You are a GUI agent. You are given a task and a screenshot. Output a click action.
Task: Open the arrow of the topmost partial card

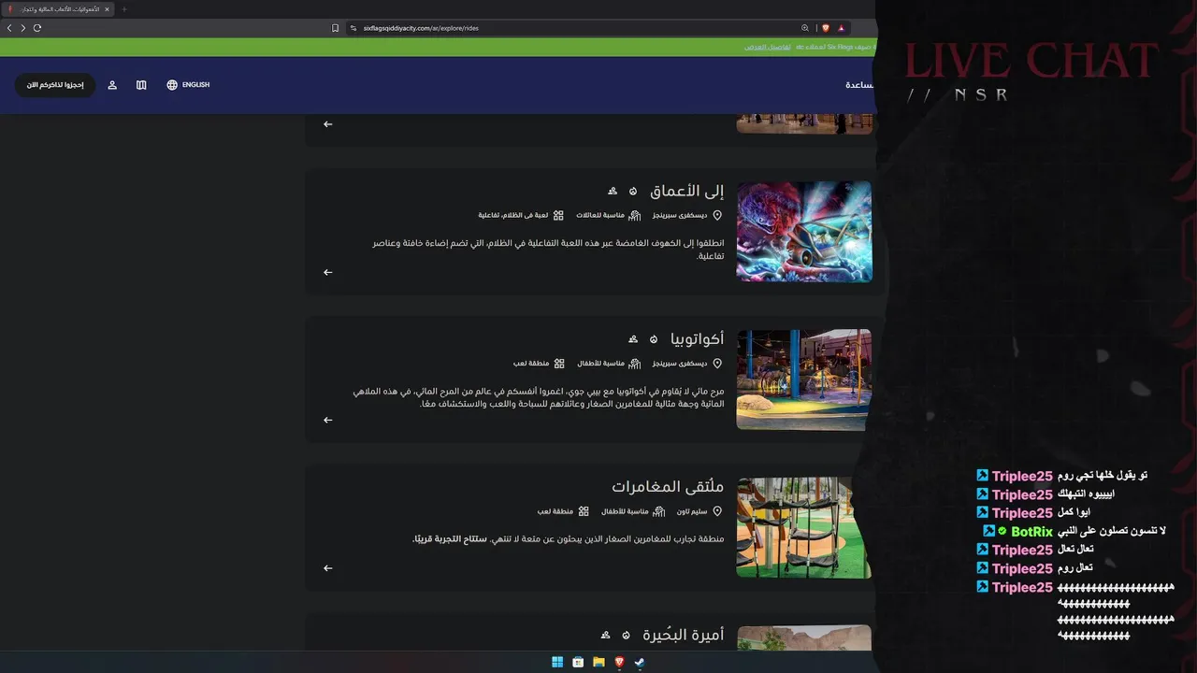327,123
